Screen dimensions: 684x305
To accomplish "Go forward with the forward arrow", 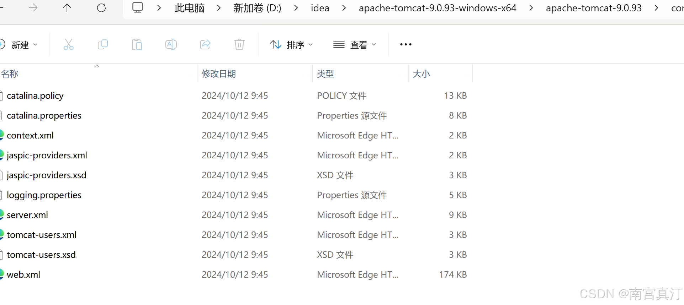I will click(33, 8).
